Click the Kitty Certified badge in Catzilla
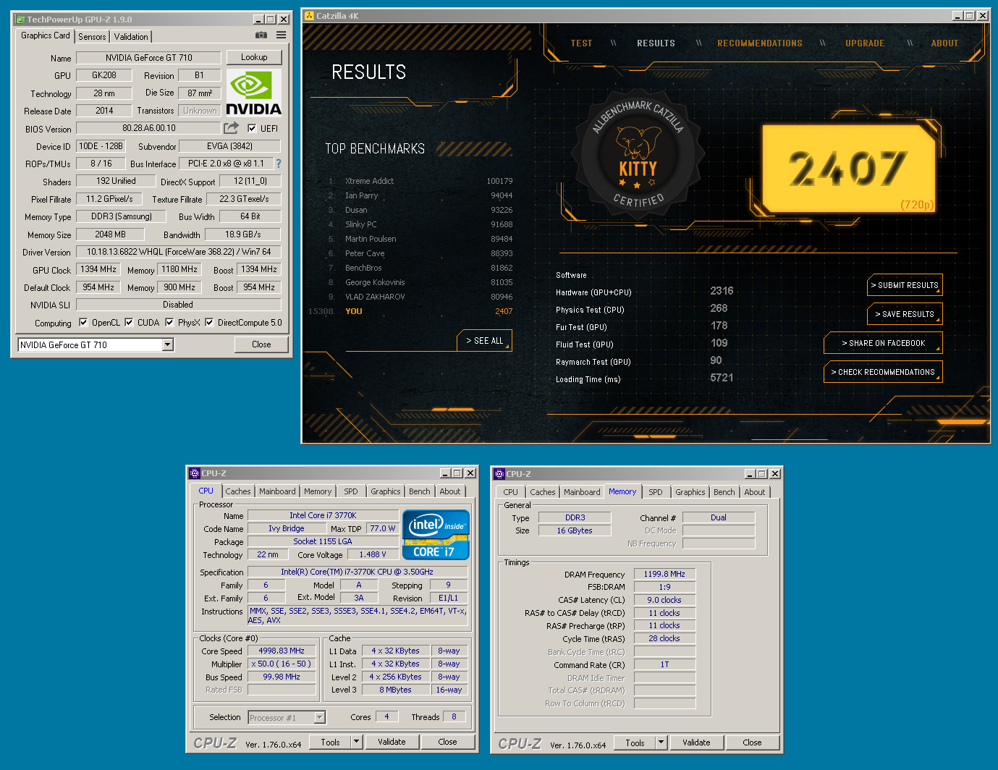 pos(637,155)
